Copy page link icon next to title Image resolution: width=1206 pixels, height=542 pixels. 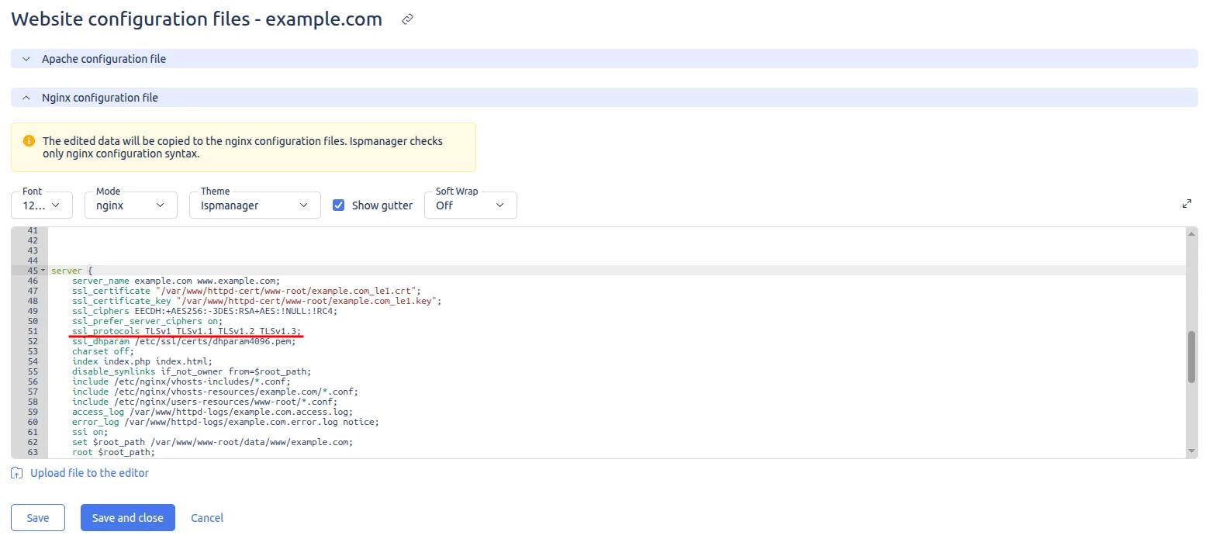407,19
